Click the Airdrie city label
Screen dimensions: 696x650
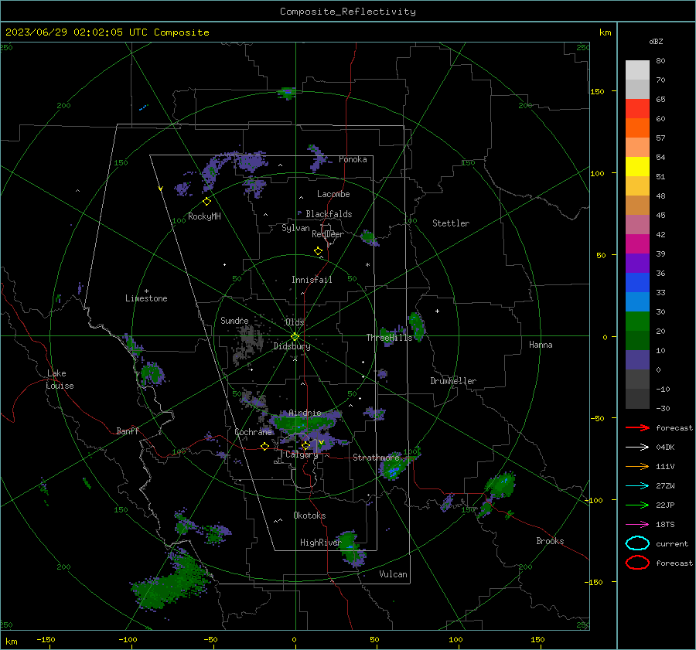305,413
